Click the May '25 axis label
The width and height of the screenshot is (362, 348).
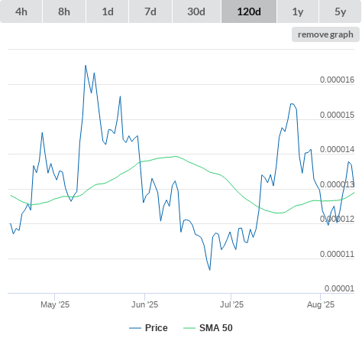(55, 304)
